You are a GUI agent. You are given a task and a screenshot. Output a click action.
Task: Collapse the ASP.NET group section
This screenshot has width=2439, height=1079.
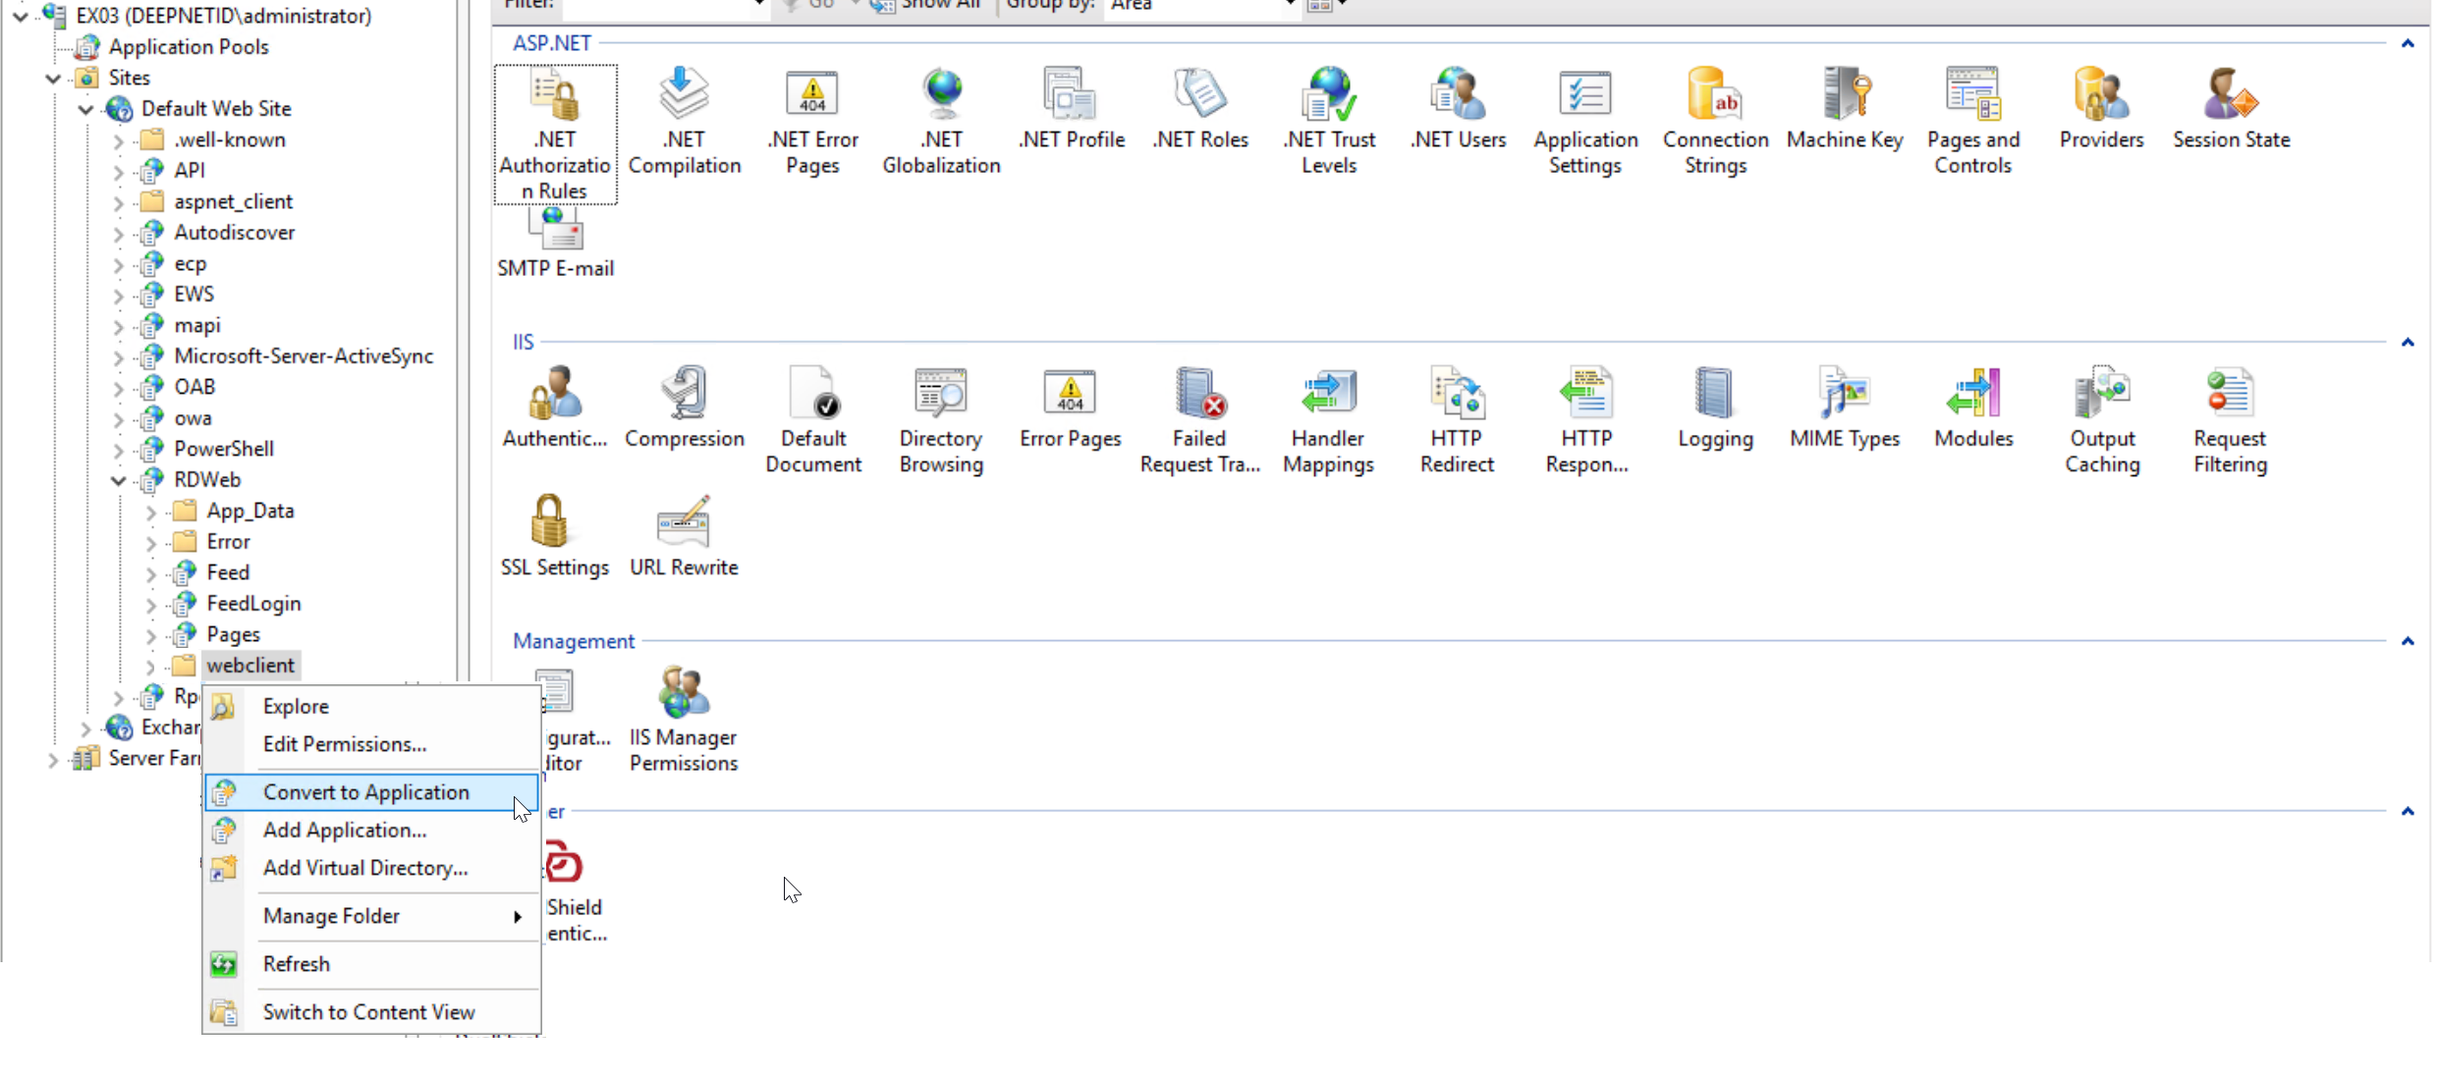coord(2408,43)
